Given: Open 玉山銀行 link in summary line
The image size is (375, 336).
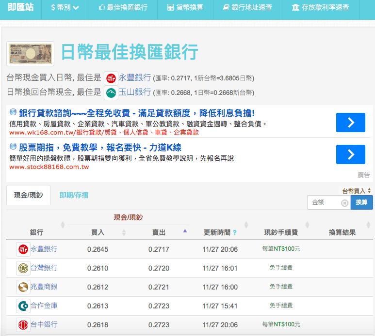Looking at the screenshot, I should coord(135,92).
